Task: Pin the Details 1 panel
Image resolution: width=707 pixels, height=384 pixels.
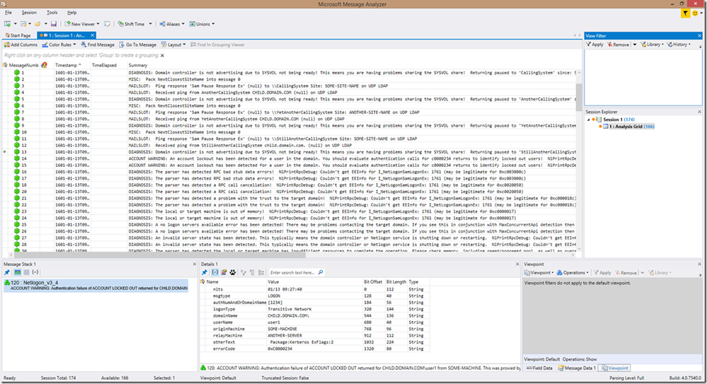Action: coord(205,272)
